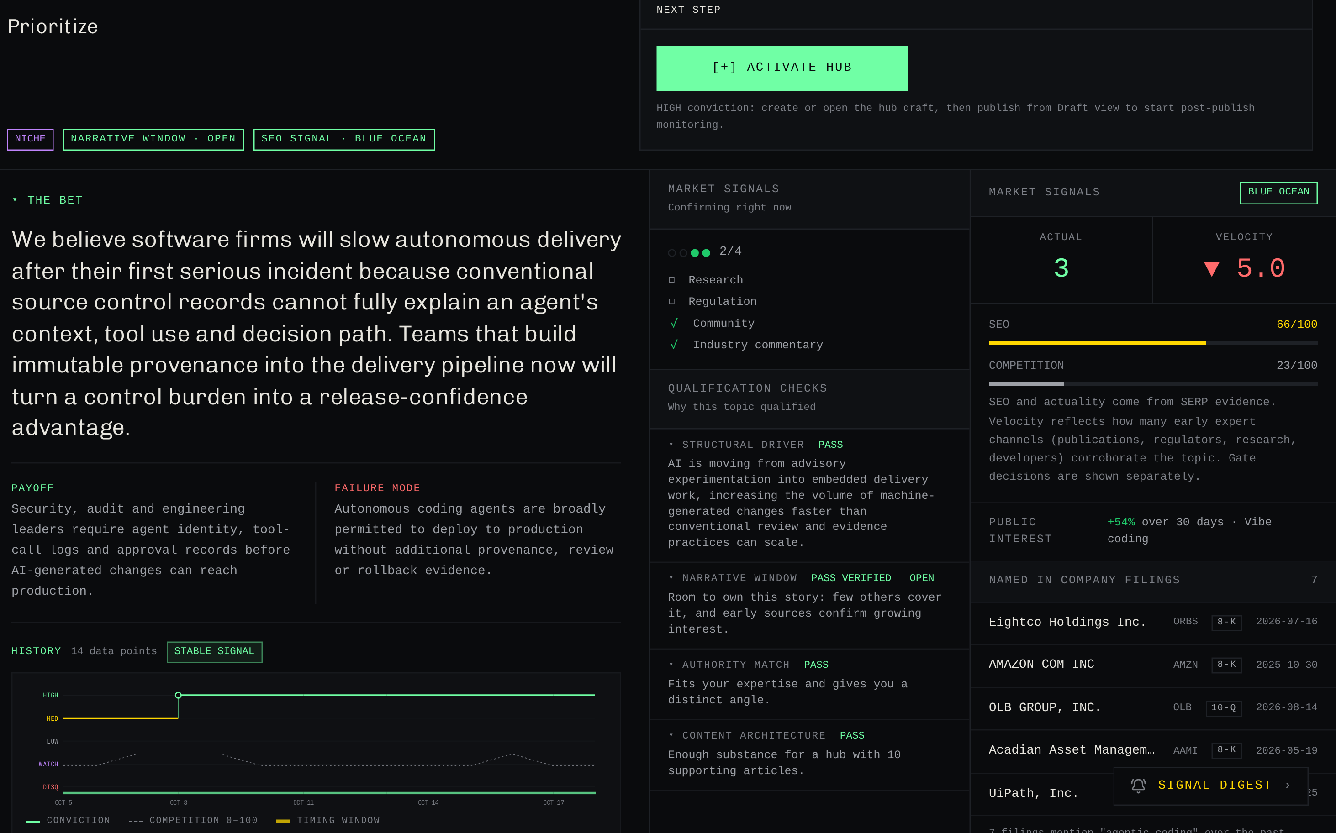Click the +54% public interest value

coord(1121,522)
